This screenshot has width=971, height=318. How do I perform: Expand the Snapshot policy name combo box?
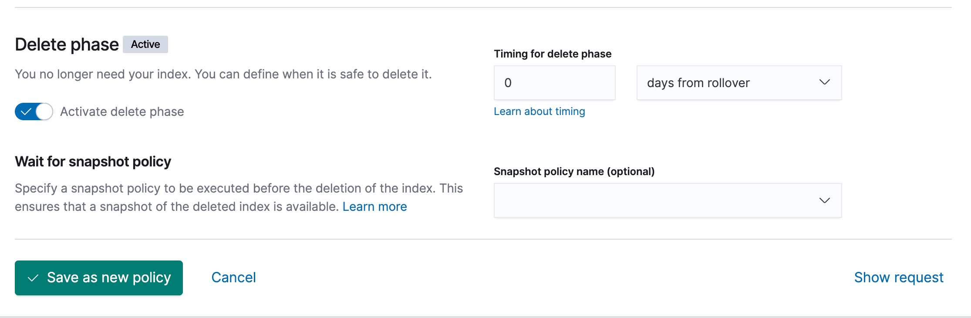667,200
